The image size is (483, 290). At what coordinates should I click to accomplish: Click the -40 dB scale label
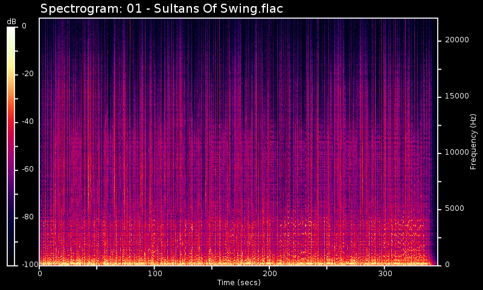pyautogui.click(x=28, y=121)
